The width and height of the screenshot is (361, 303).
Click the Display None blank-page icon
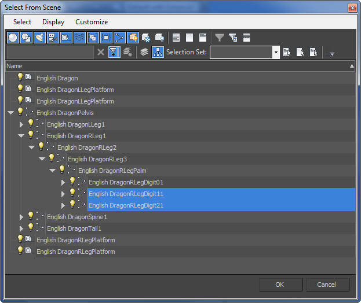click(189, 38)
